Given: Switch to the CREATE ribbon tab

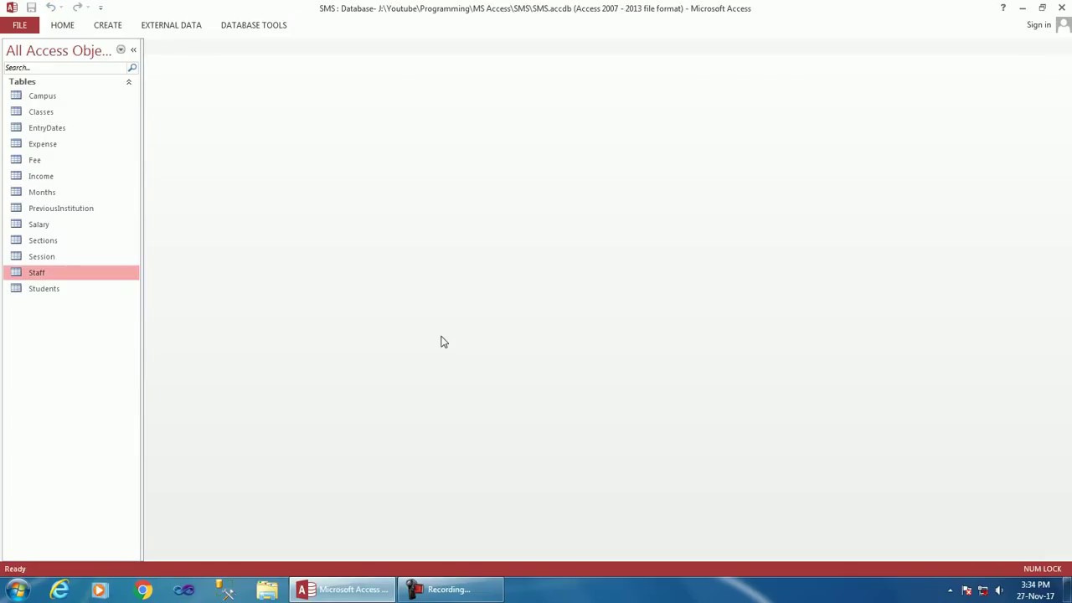Looking at the screenshot, I should pos(107,25).
